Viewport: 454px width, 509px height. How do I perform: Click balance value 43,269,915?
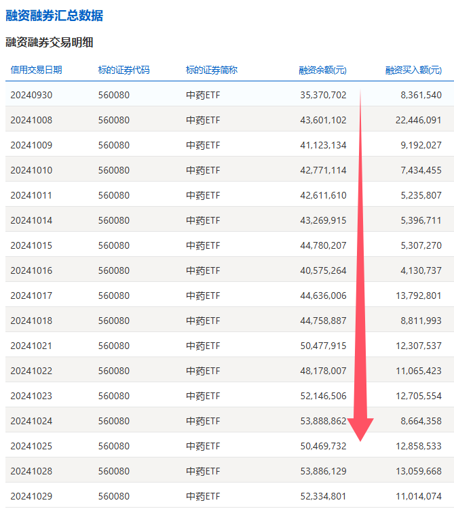pos(323,220)
